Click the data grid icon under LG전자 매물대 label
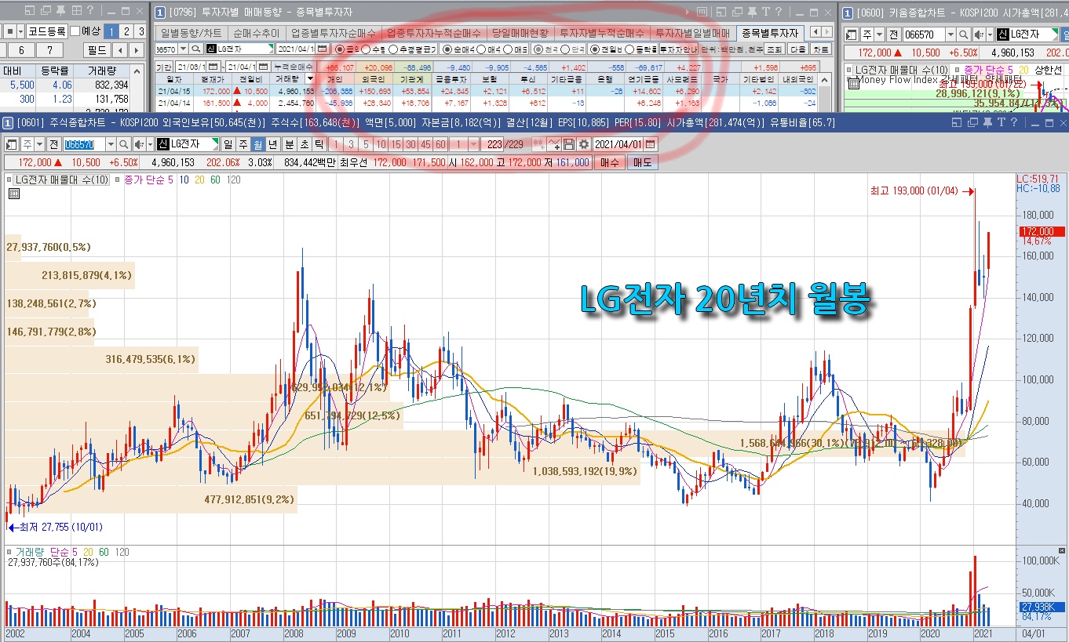 13,194
